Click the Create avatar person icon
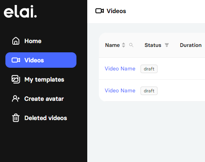Screen dimensions: 205x162 pyautogui.click(x=16, y=99)
